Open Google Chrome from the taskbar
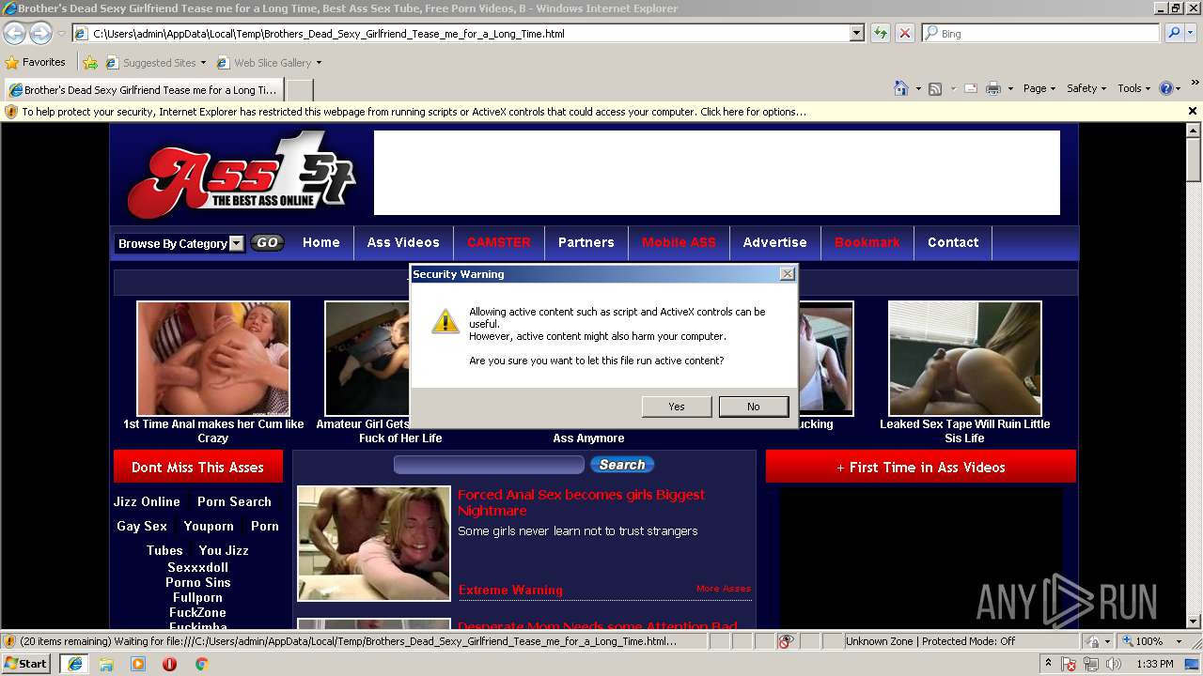The image size is (1203, 676). tap(201, 664)
